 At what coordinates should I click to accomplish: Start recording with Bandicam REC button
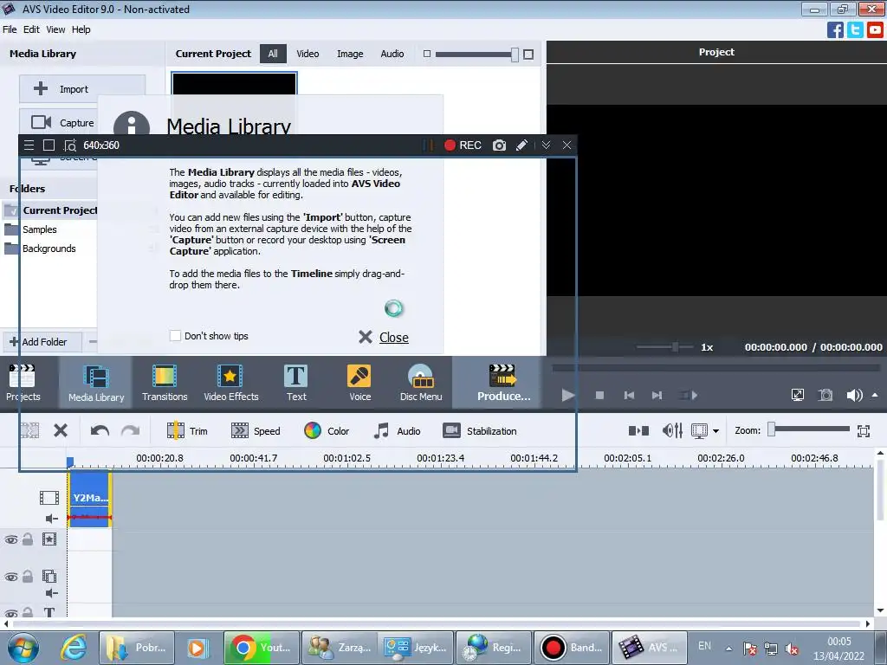(x=463, y=145)
